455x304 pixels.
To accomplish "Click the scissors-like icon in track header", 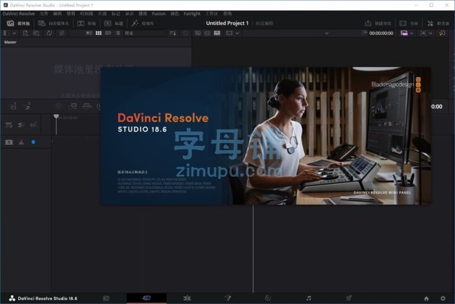I will [21, 143].
